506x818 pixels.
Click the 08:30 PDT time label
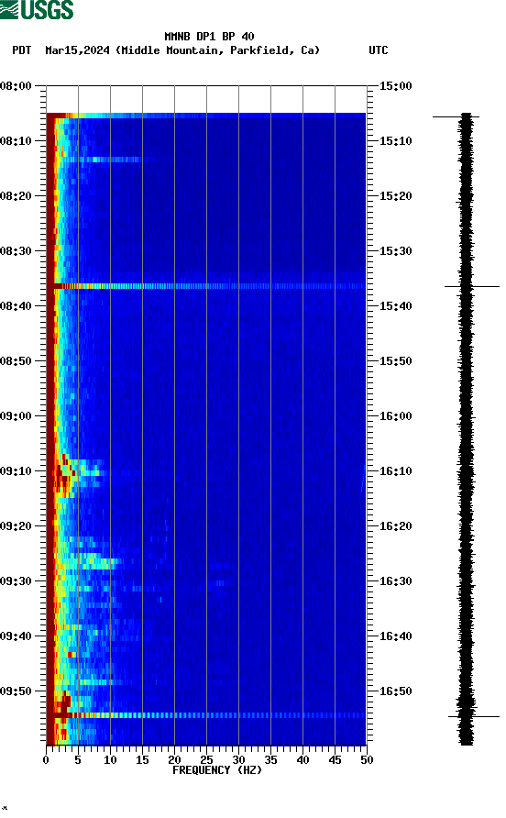pos(16,251)
